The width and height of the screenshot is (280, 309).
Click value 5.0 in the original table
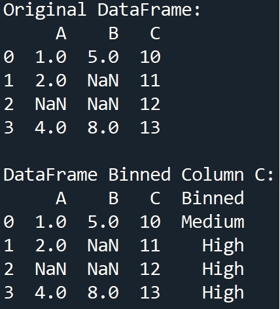[103, 57]
